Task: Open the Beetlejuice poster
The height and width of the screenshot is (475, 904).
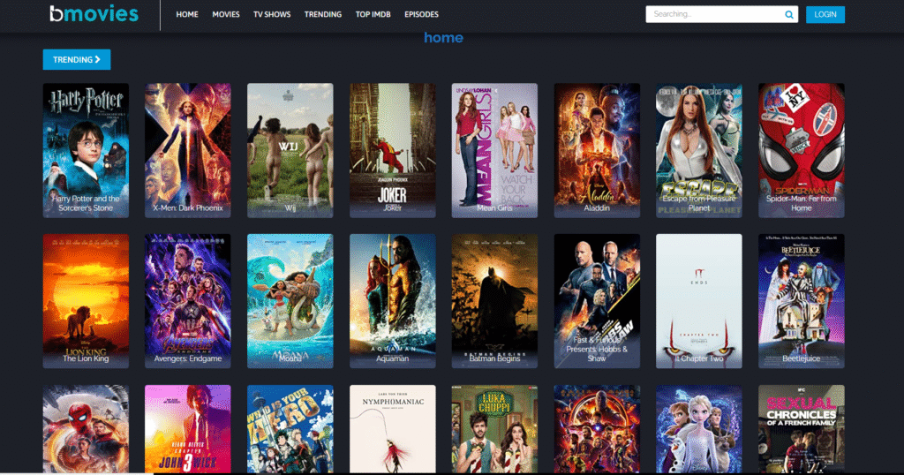Action: [x=802, y=301]
